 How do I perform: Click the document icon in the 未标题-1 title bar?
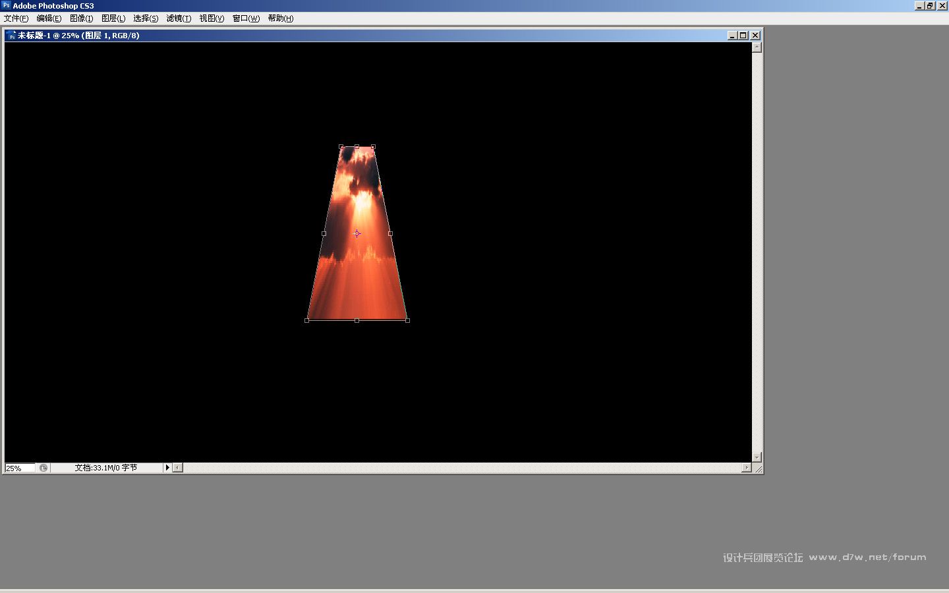(x=11, y=36)
